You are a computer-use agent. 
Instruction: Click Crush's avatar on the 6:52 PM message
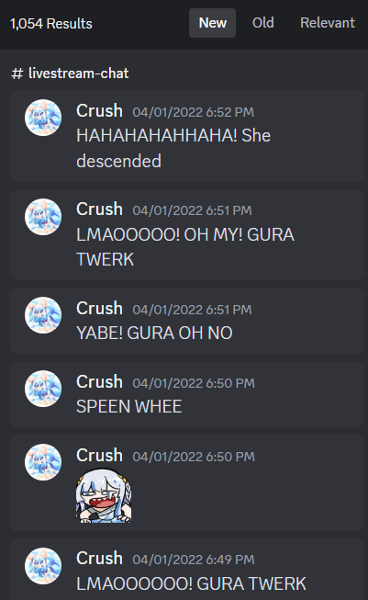point(43,118)
